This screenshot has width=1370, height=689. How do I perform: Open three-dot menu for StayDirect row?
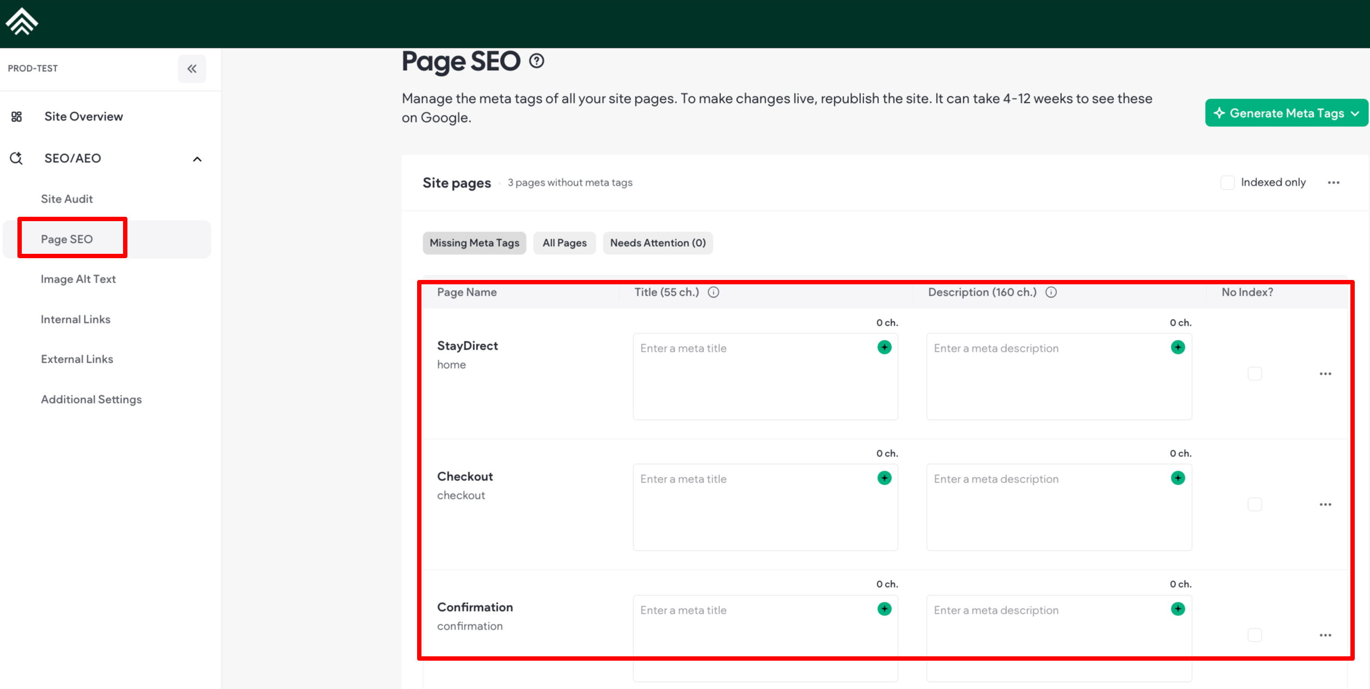[1325, 374]
